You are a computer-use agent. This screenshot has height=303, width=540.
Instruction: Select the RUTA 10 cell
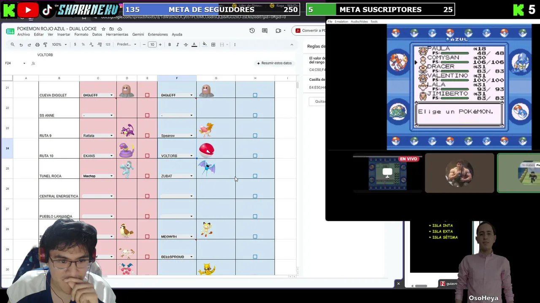coord(59,149)
